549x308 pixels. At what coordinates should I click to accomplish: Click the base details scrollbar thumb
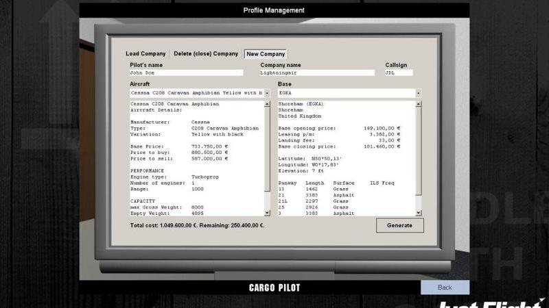(x=419, y=151)
